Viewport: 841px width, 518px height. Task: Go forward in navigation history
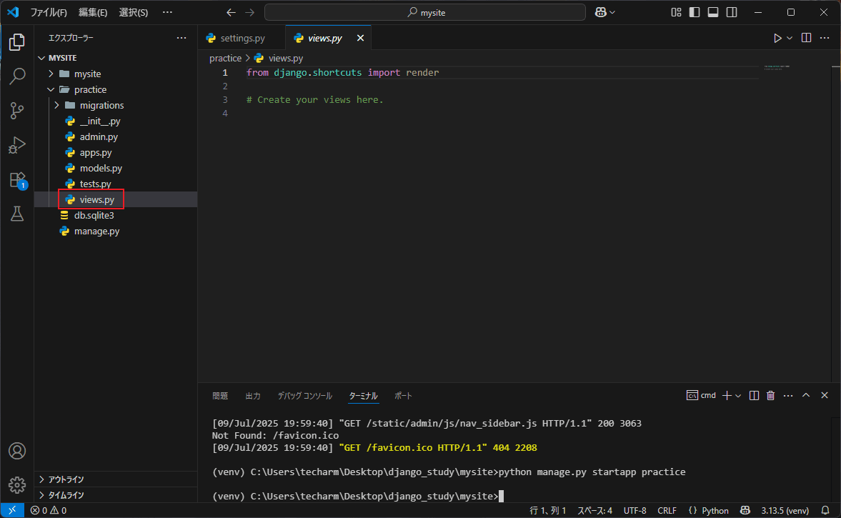coord(250,12)
